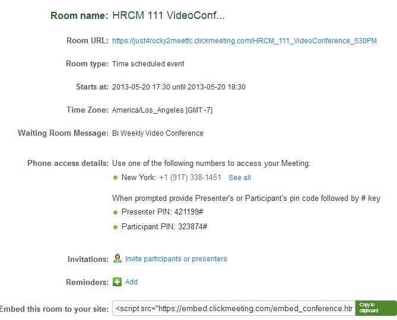This screenshot has height=320, width=397.
Task: Click the Presenter PIN 421199# text
Action: coord(162,212)
